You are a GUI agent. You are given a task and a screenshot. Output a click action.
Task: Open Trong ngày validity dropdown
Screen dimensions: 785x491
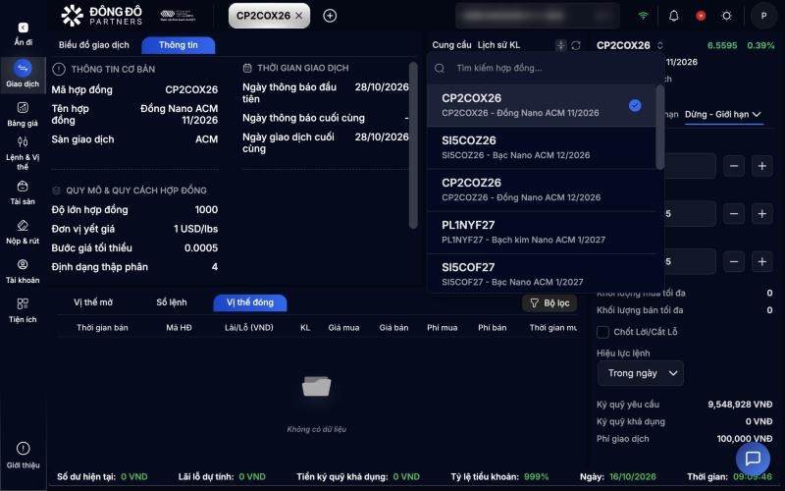pos(641,373)
